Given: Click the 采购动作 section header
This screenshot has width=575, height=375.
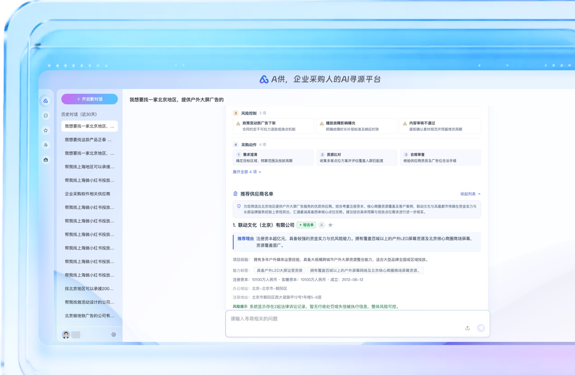Looking at the screenshot, I should coord(249,145).
